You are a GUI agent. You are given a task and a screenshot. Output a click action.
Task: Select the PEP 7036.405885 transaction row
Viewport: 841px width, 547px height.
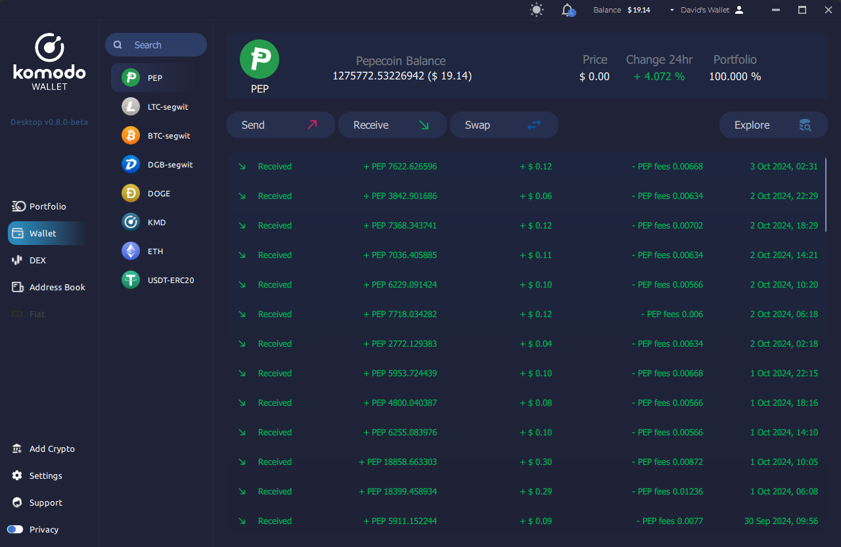527,255
